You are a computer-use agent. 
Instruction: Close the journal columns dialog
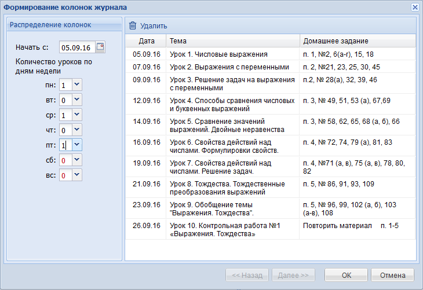[x=414, y=7]
